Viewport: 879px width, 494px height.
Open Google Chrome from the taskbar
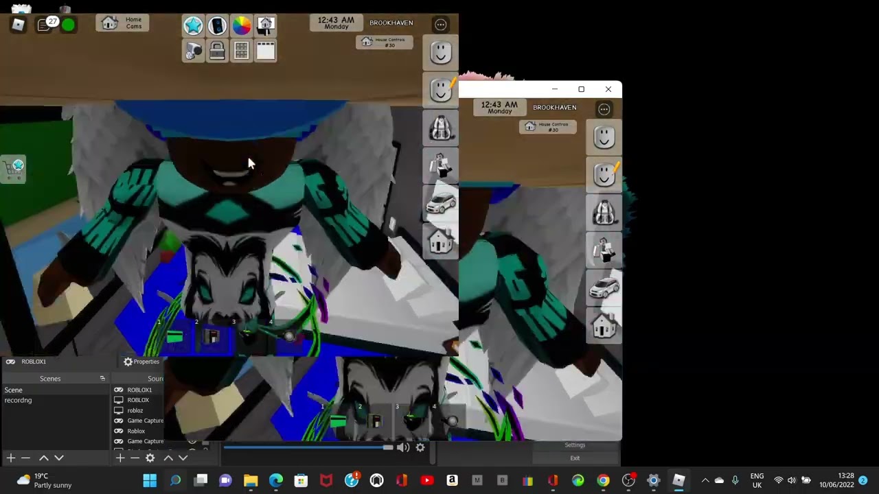coord(603,480)
